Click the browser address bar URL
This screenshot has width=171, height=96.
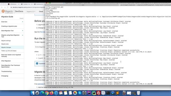point(29,7)
